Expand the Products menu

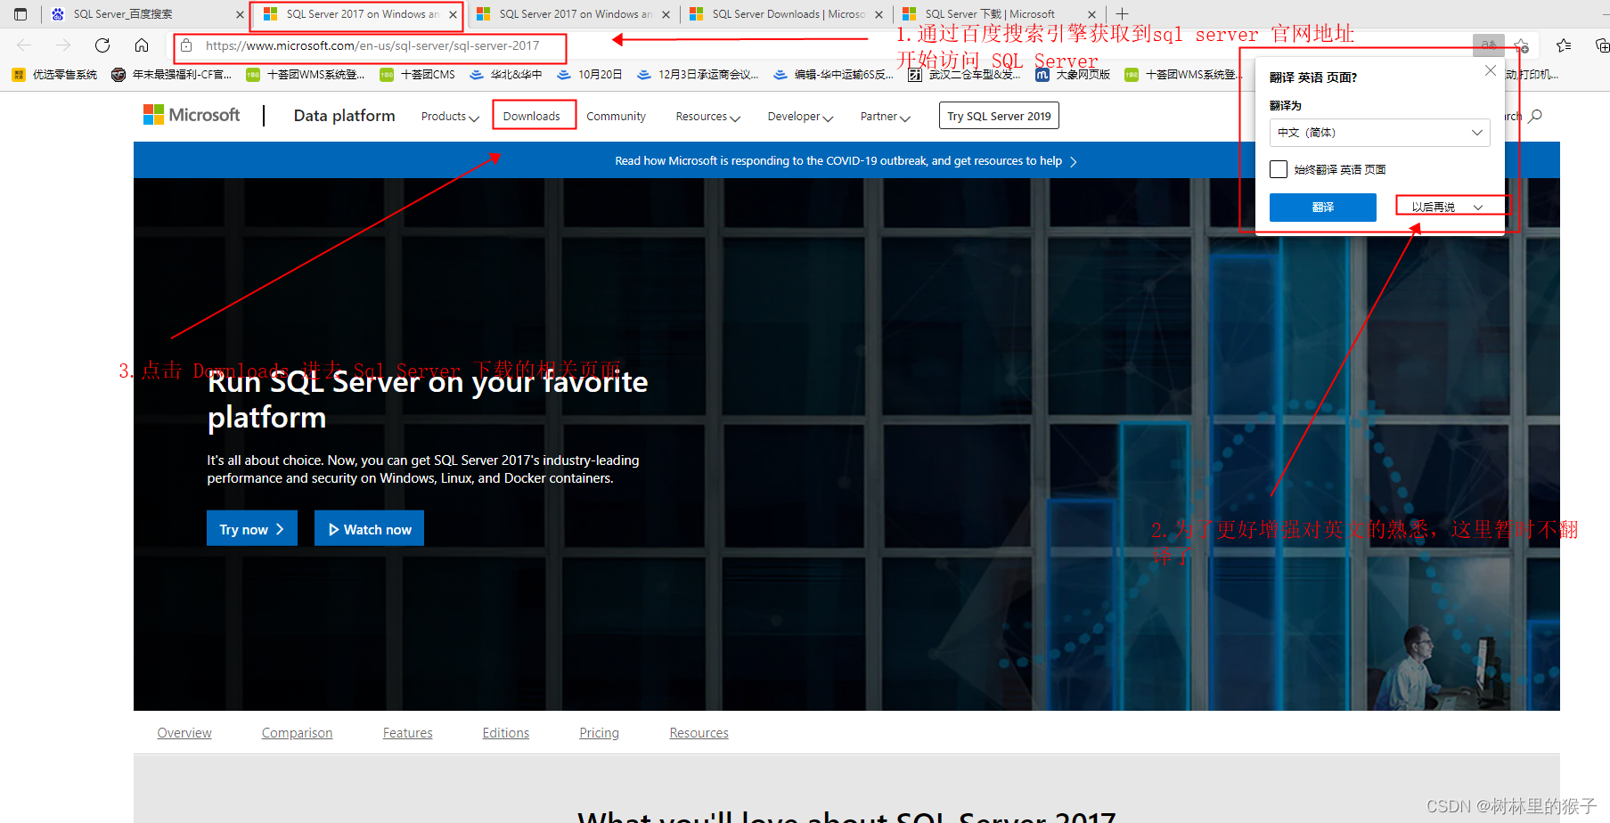tap(450, 117)
